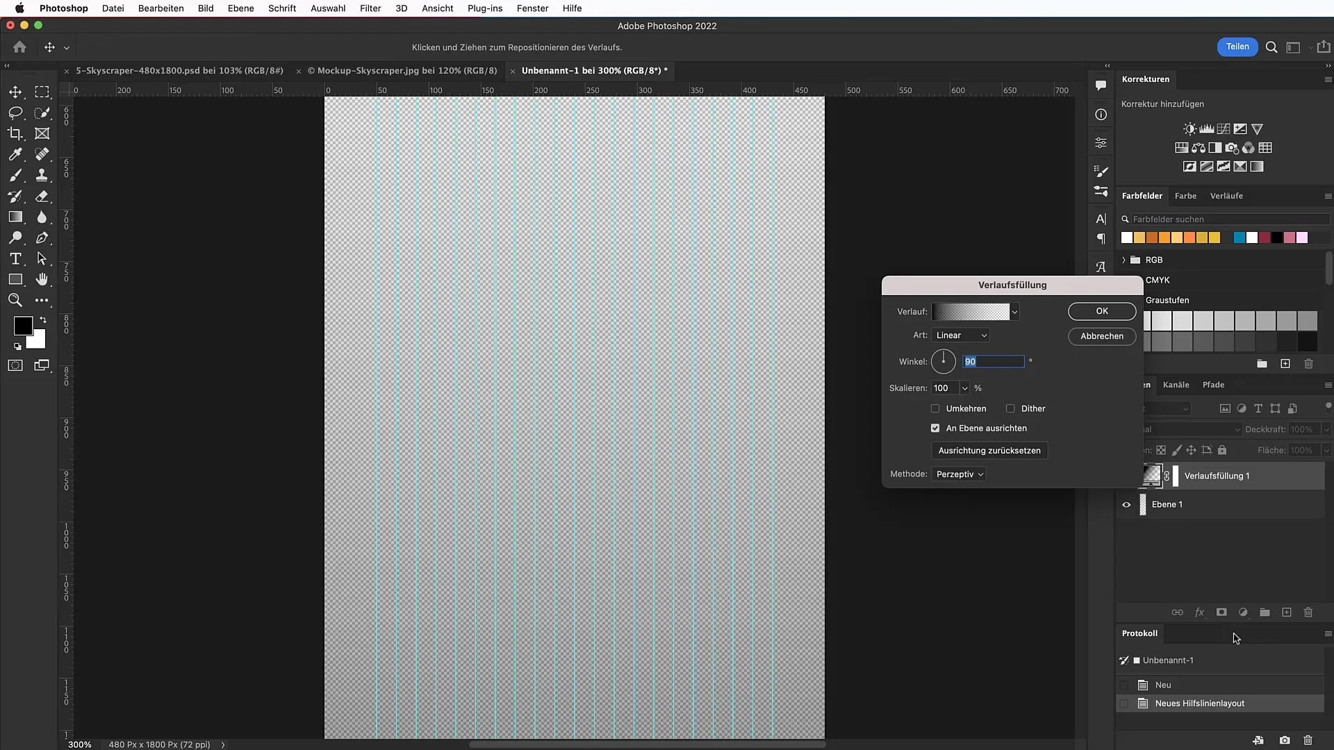The height and width of the screenshot is (750, 1334).
Task: Enable the Dither checkbox
Action: [x=1011, y=408]
